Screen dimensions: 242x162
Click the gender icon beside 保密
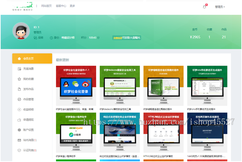(x=35, y=38)
